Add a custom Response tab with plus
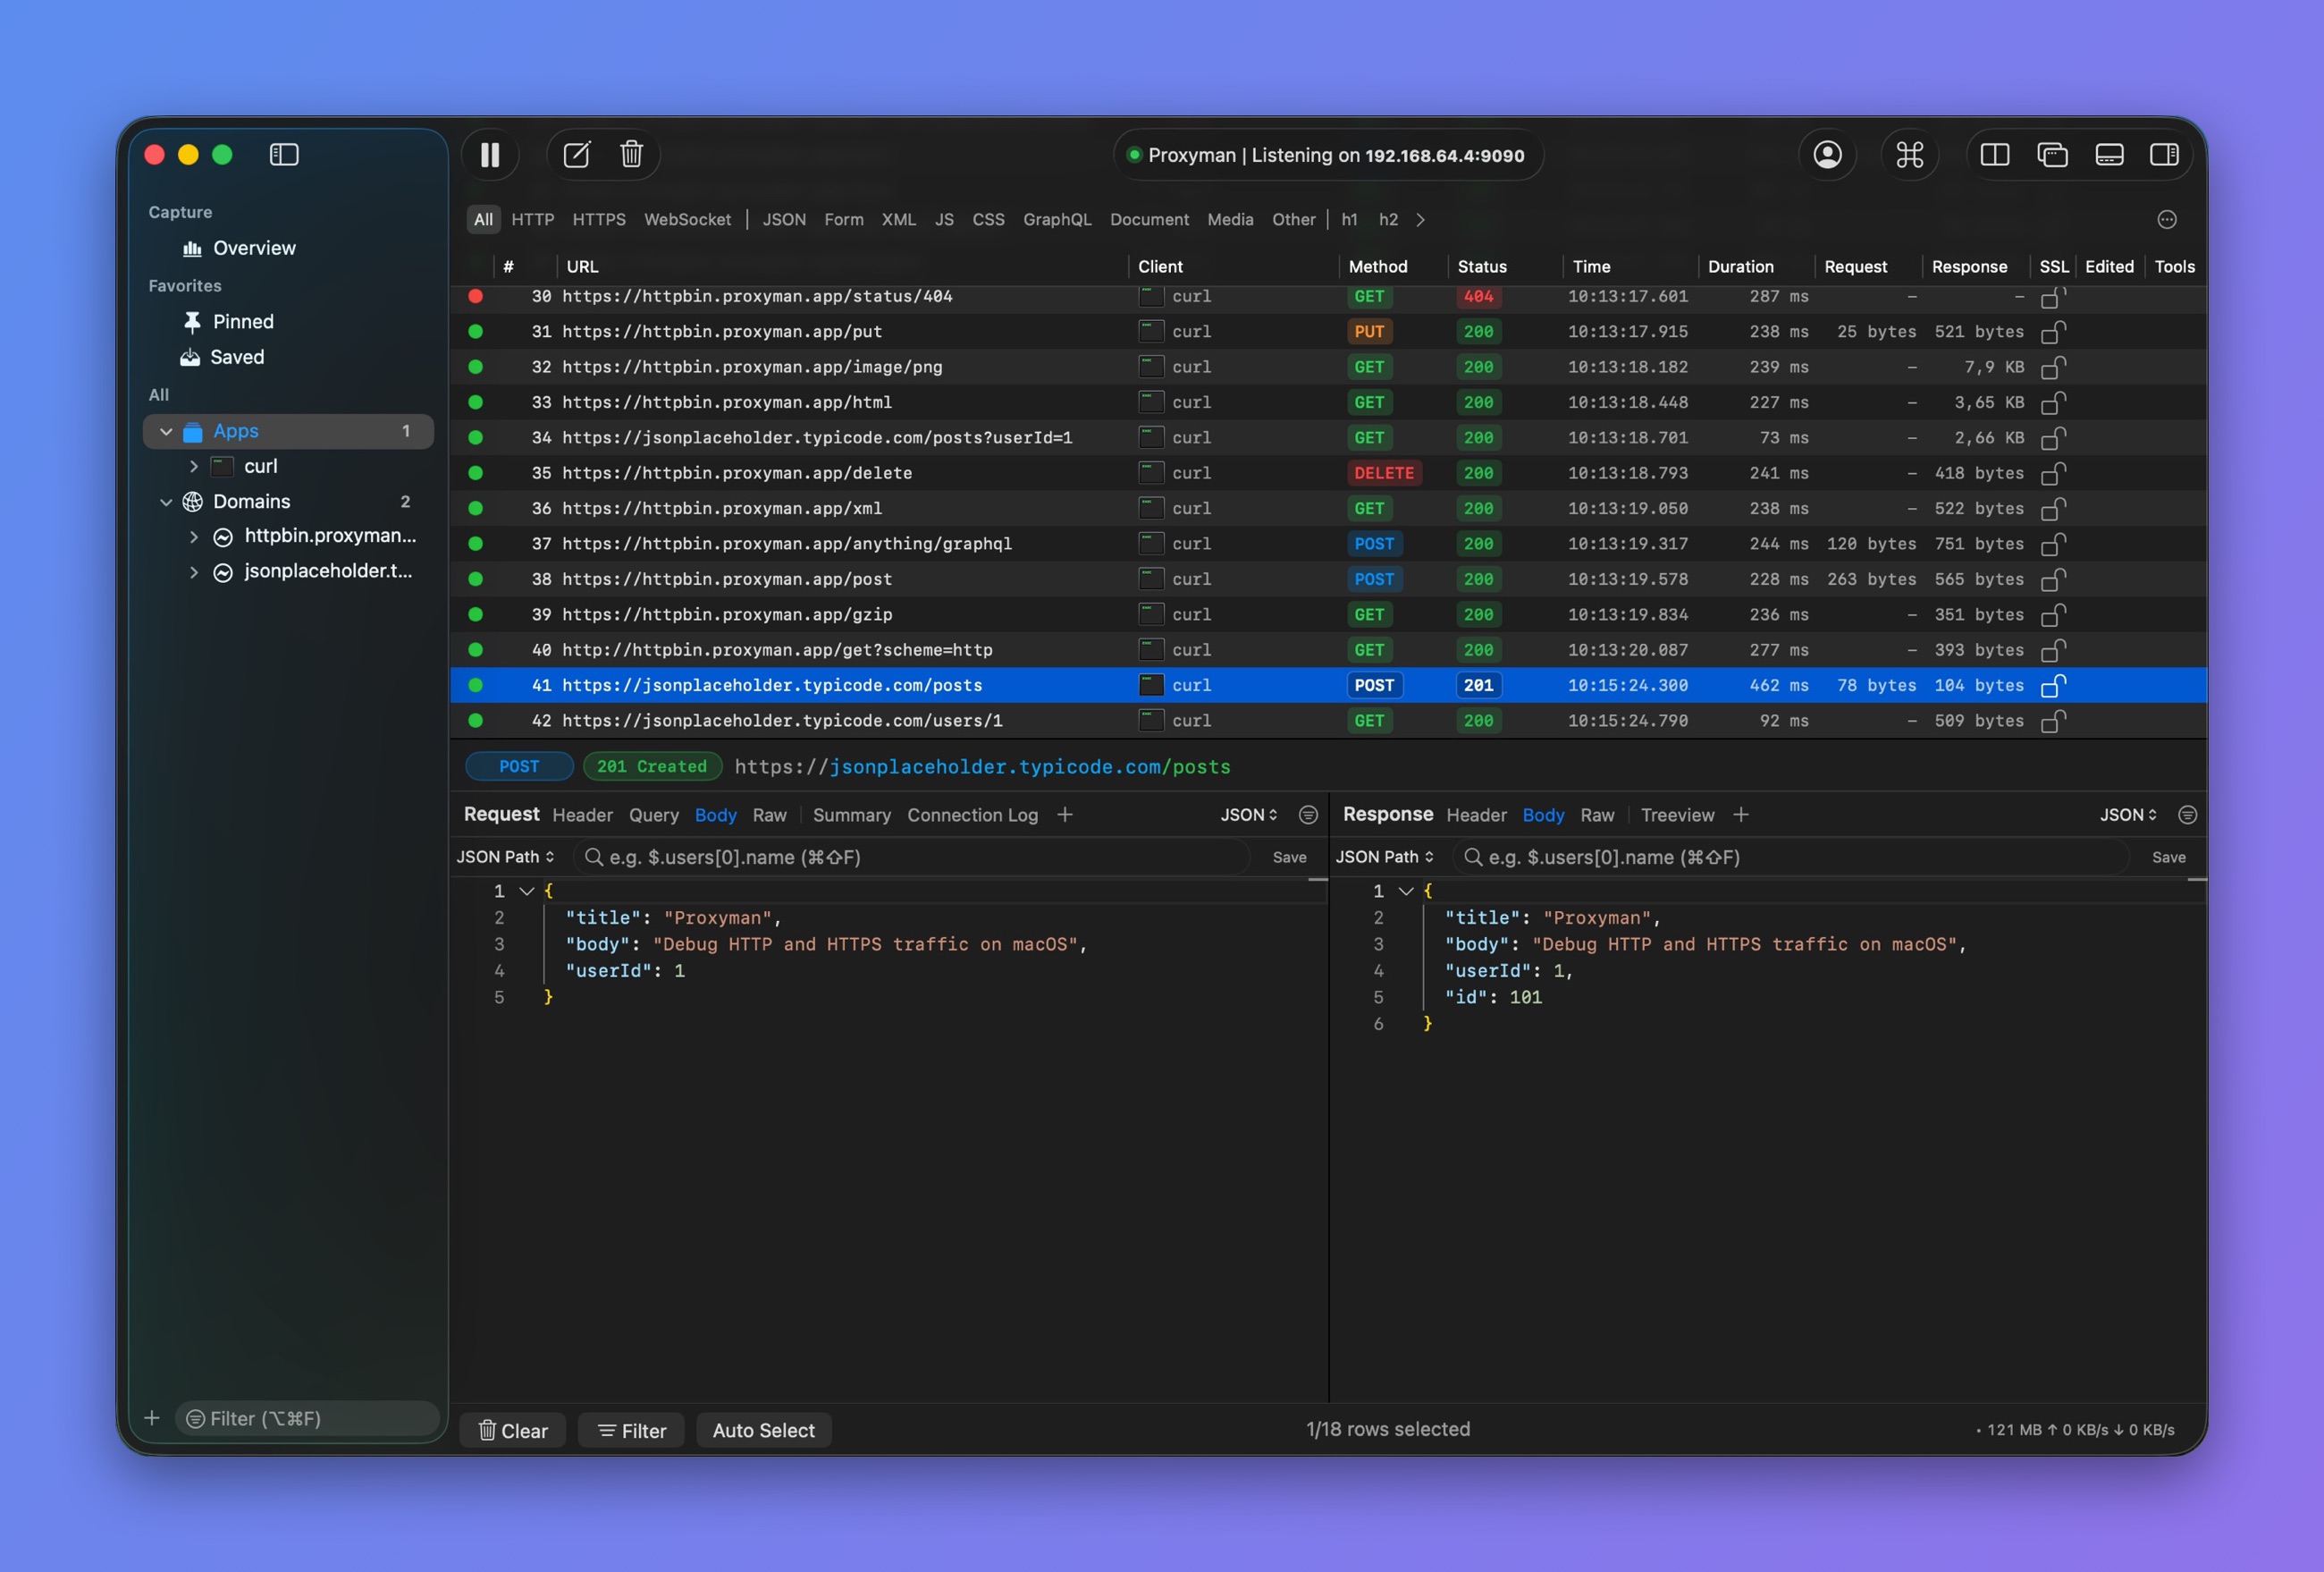The image size is (2324, 1572). coord(1741,816)
